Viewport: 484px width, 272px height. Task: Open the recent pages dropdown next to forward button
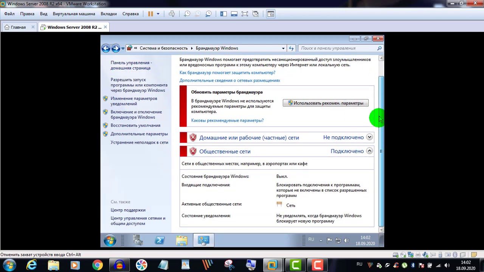[123, 48]
